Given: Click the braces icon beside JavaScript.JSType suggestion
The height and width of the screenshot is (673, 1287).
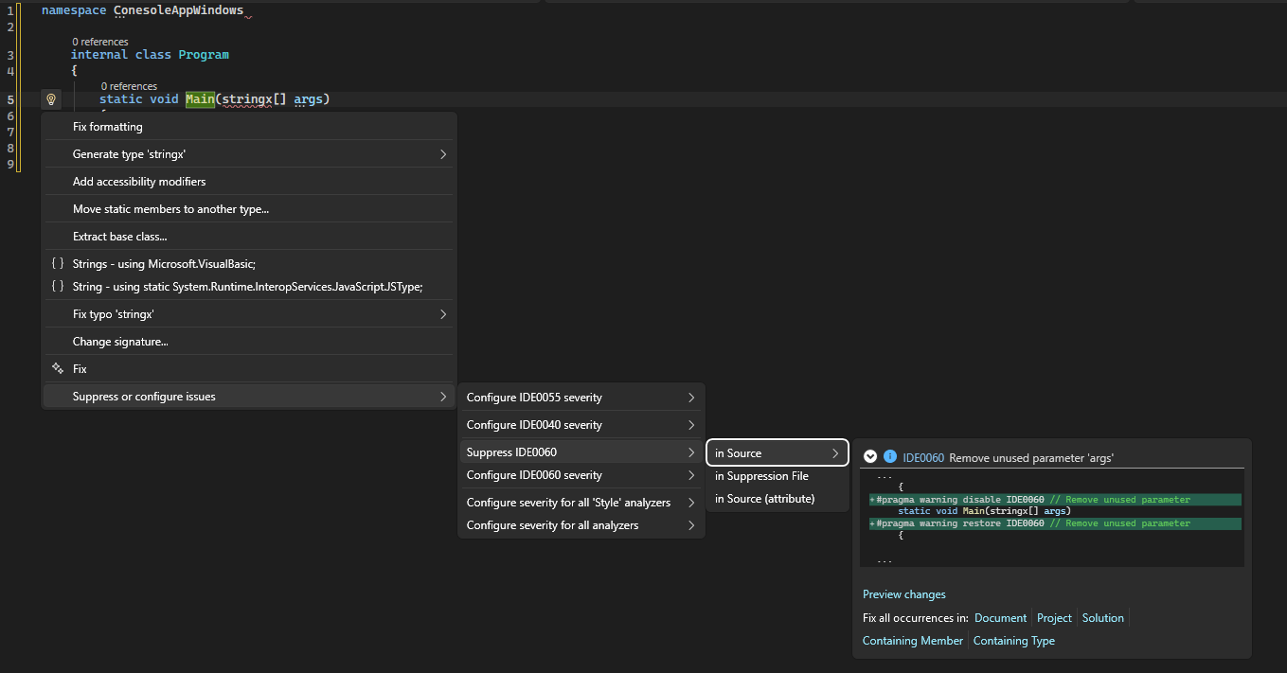Looking at the screenshot, I should (57, 286).
